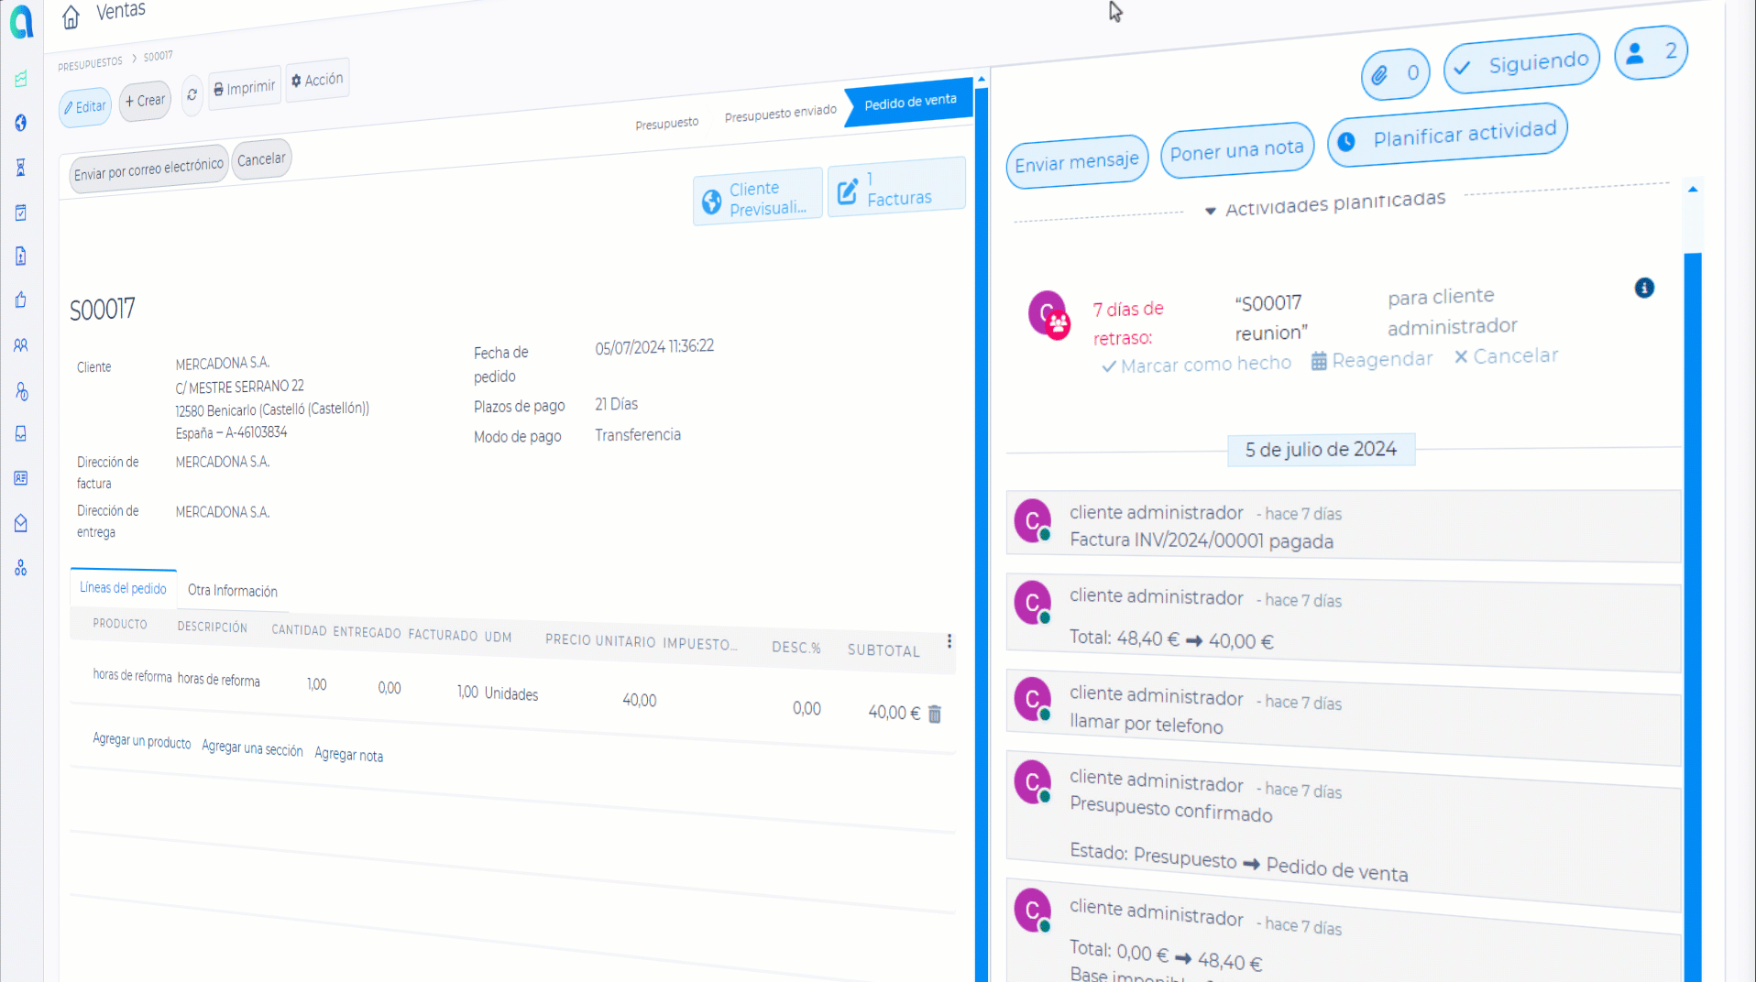Click Agregar un producto link

(x=141, y=741)
